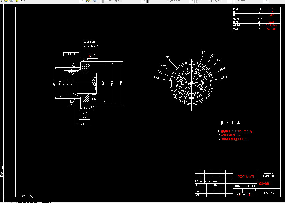Select the left 0.0015 A tolerance frame
Screen dimensions: 285x203
[x=71, y=54]
